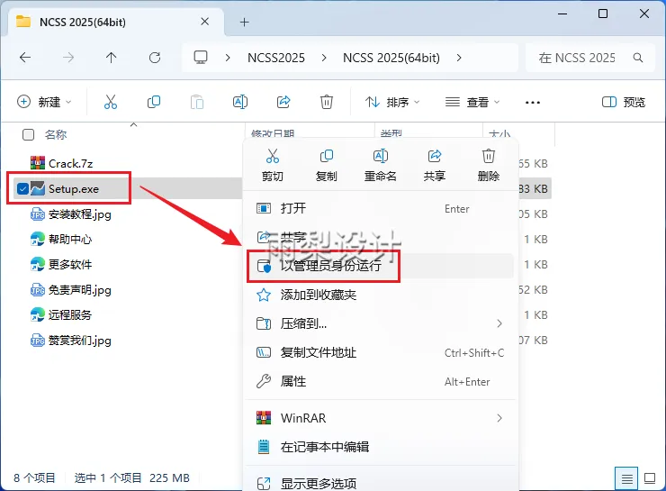The height and width of the screenshot is (491, 666).
Task: Click toolbar copy icon
Action: click(154, 102)
